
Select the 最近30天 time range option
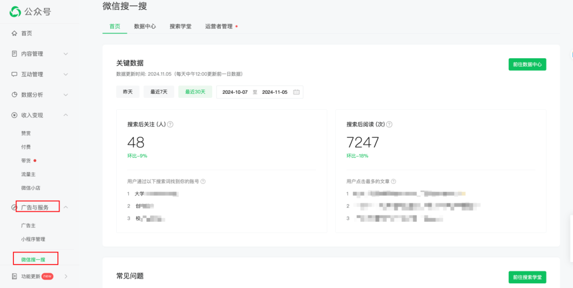tap(195, 92)
